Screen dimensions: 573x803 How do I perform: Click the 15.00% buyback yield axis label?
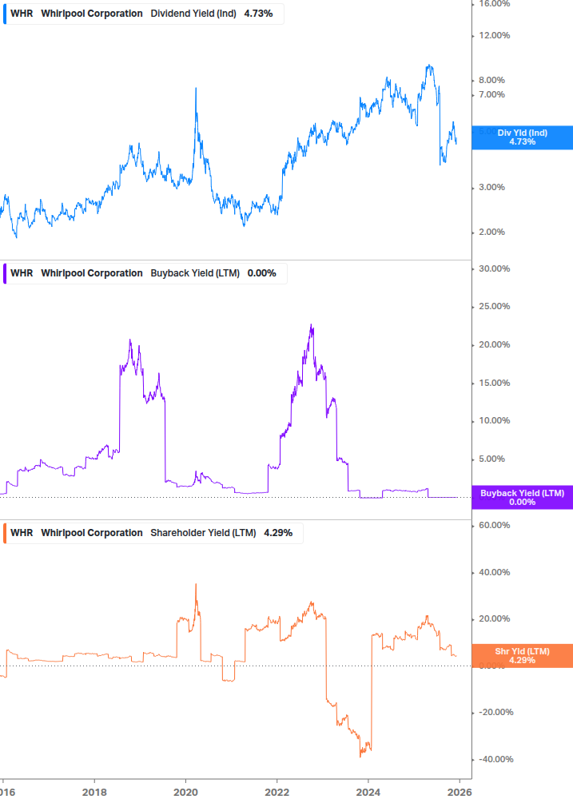click(494, 383)
